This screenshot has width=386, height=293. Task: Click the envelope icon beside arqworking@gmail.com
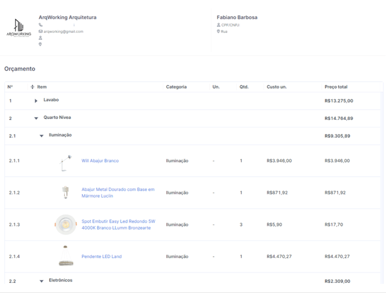[41, 31]
